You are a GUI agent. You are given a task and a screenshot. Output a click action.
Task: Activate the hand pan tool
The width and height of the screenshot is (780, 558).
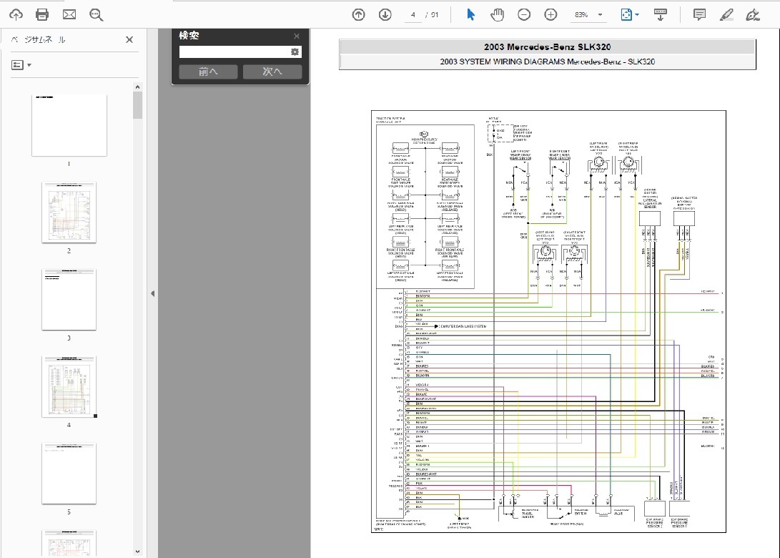497,14
